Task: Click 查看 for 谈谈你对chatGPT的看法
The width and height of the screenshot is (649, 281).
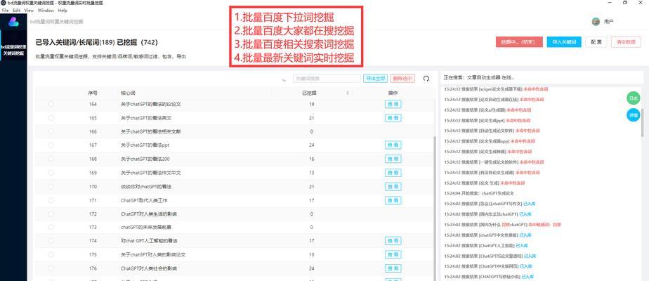Action: coord(393,187)
